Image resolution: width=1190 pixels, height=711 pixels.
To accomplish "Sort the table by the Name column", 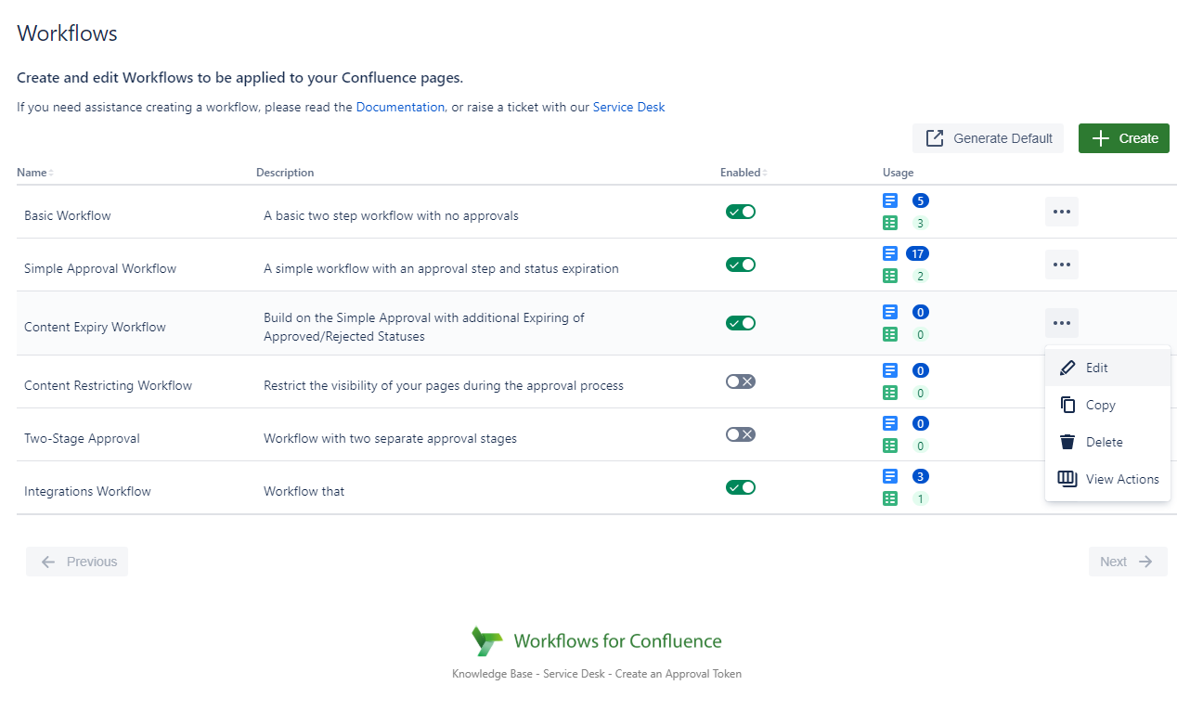I will point(33,173).
